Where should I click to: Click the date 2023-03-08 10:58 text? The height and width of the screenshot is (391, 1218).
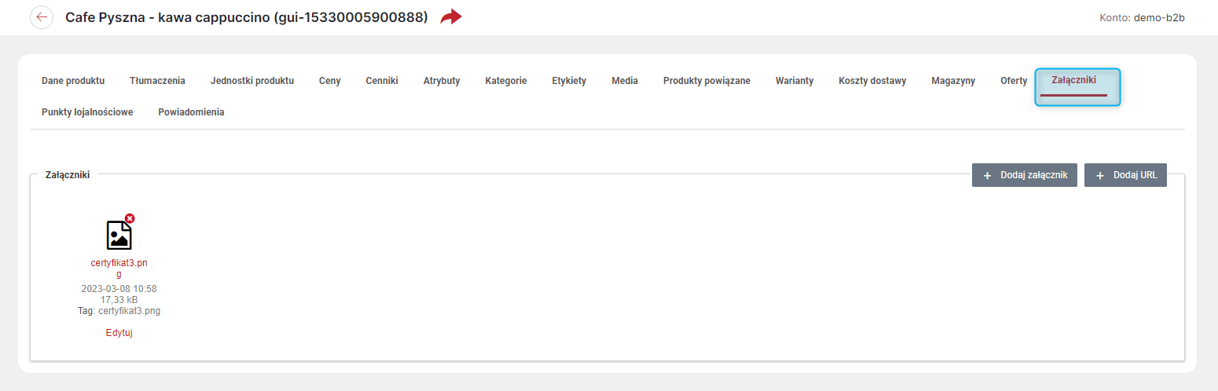coord(119,289)
